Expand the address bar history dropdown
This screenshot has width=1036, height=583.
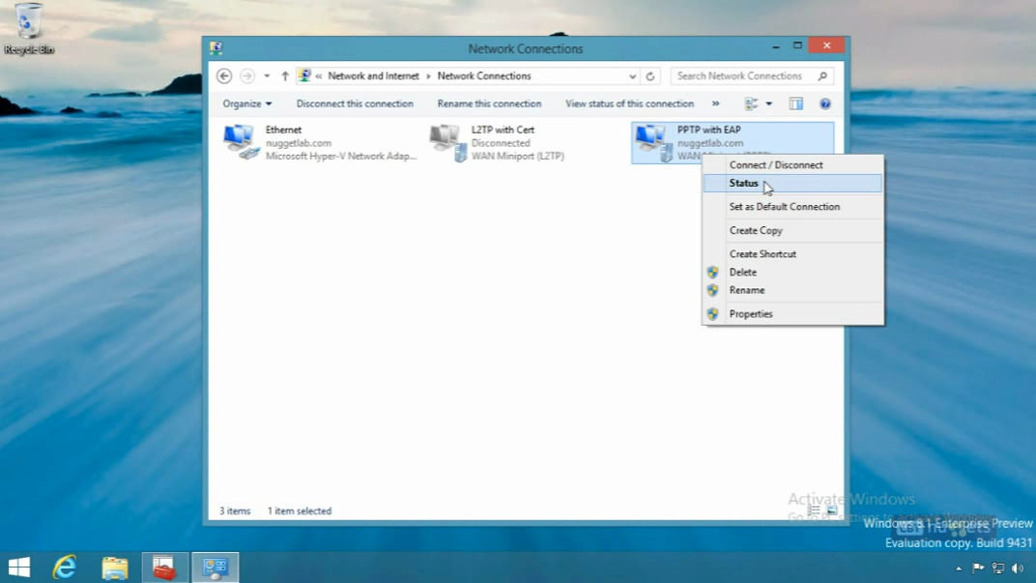pyautogui.click(x=632, y=76)
